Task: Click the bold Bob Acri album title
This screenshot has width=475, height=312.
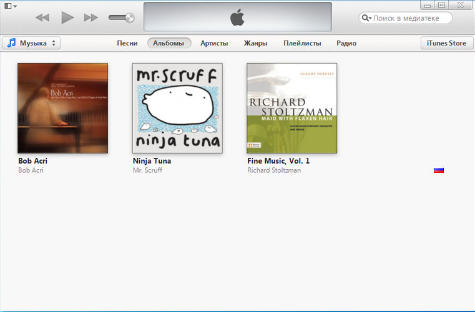Action: [32, 161]
